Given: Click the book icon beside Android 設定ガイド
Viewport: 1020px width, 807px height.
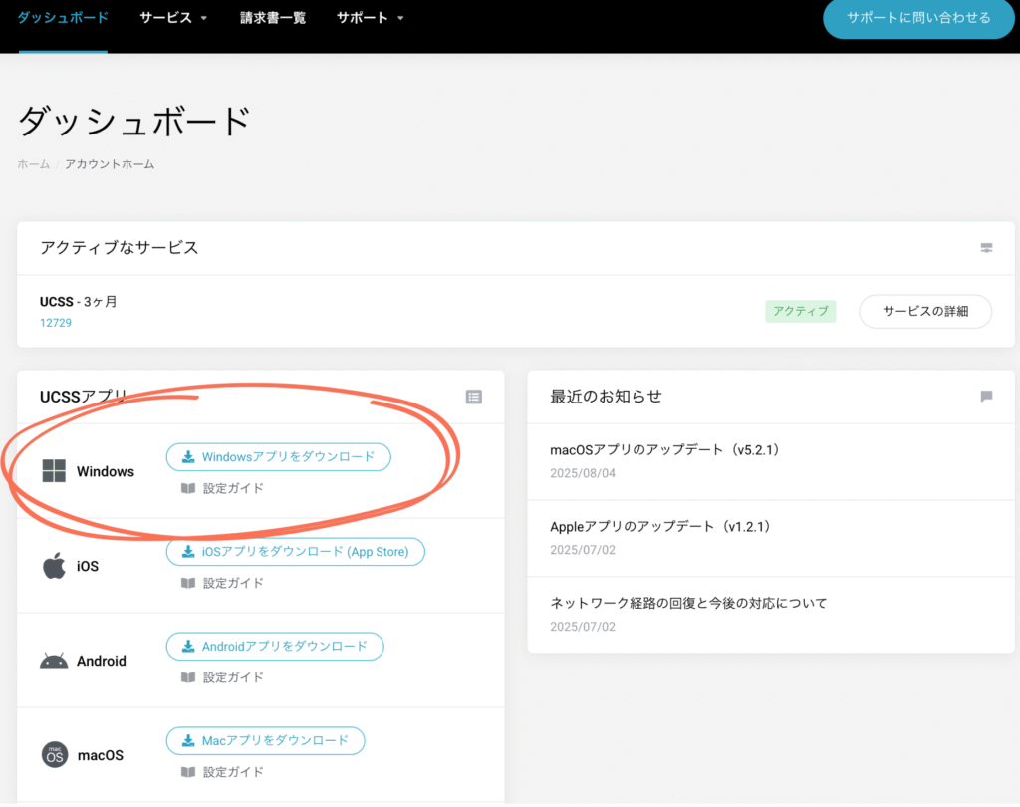Looking at the screenshot, I should point(188,678).
